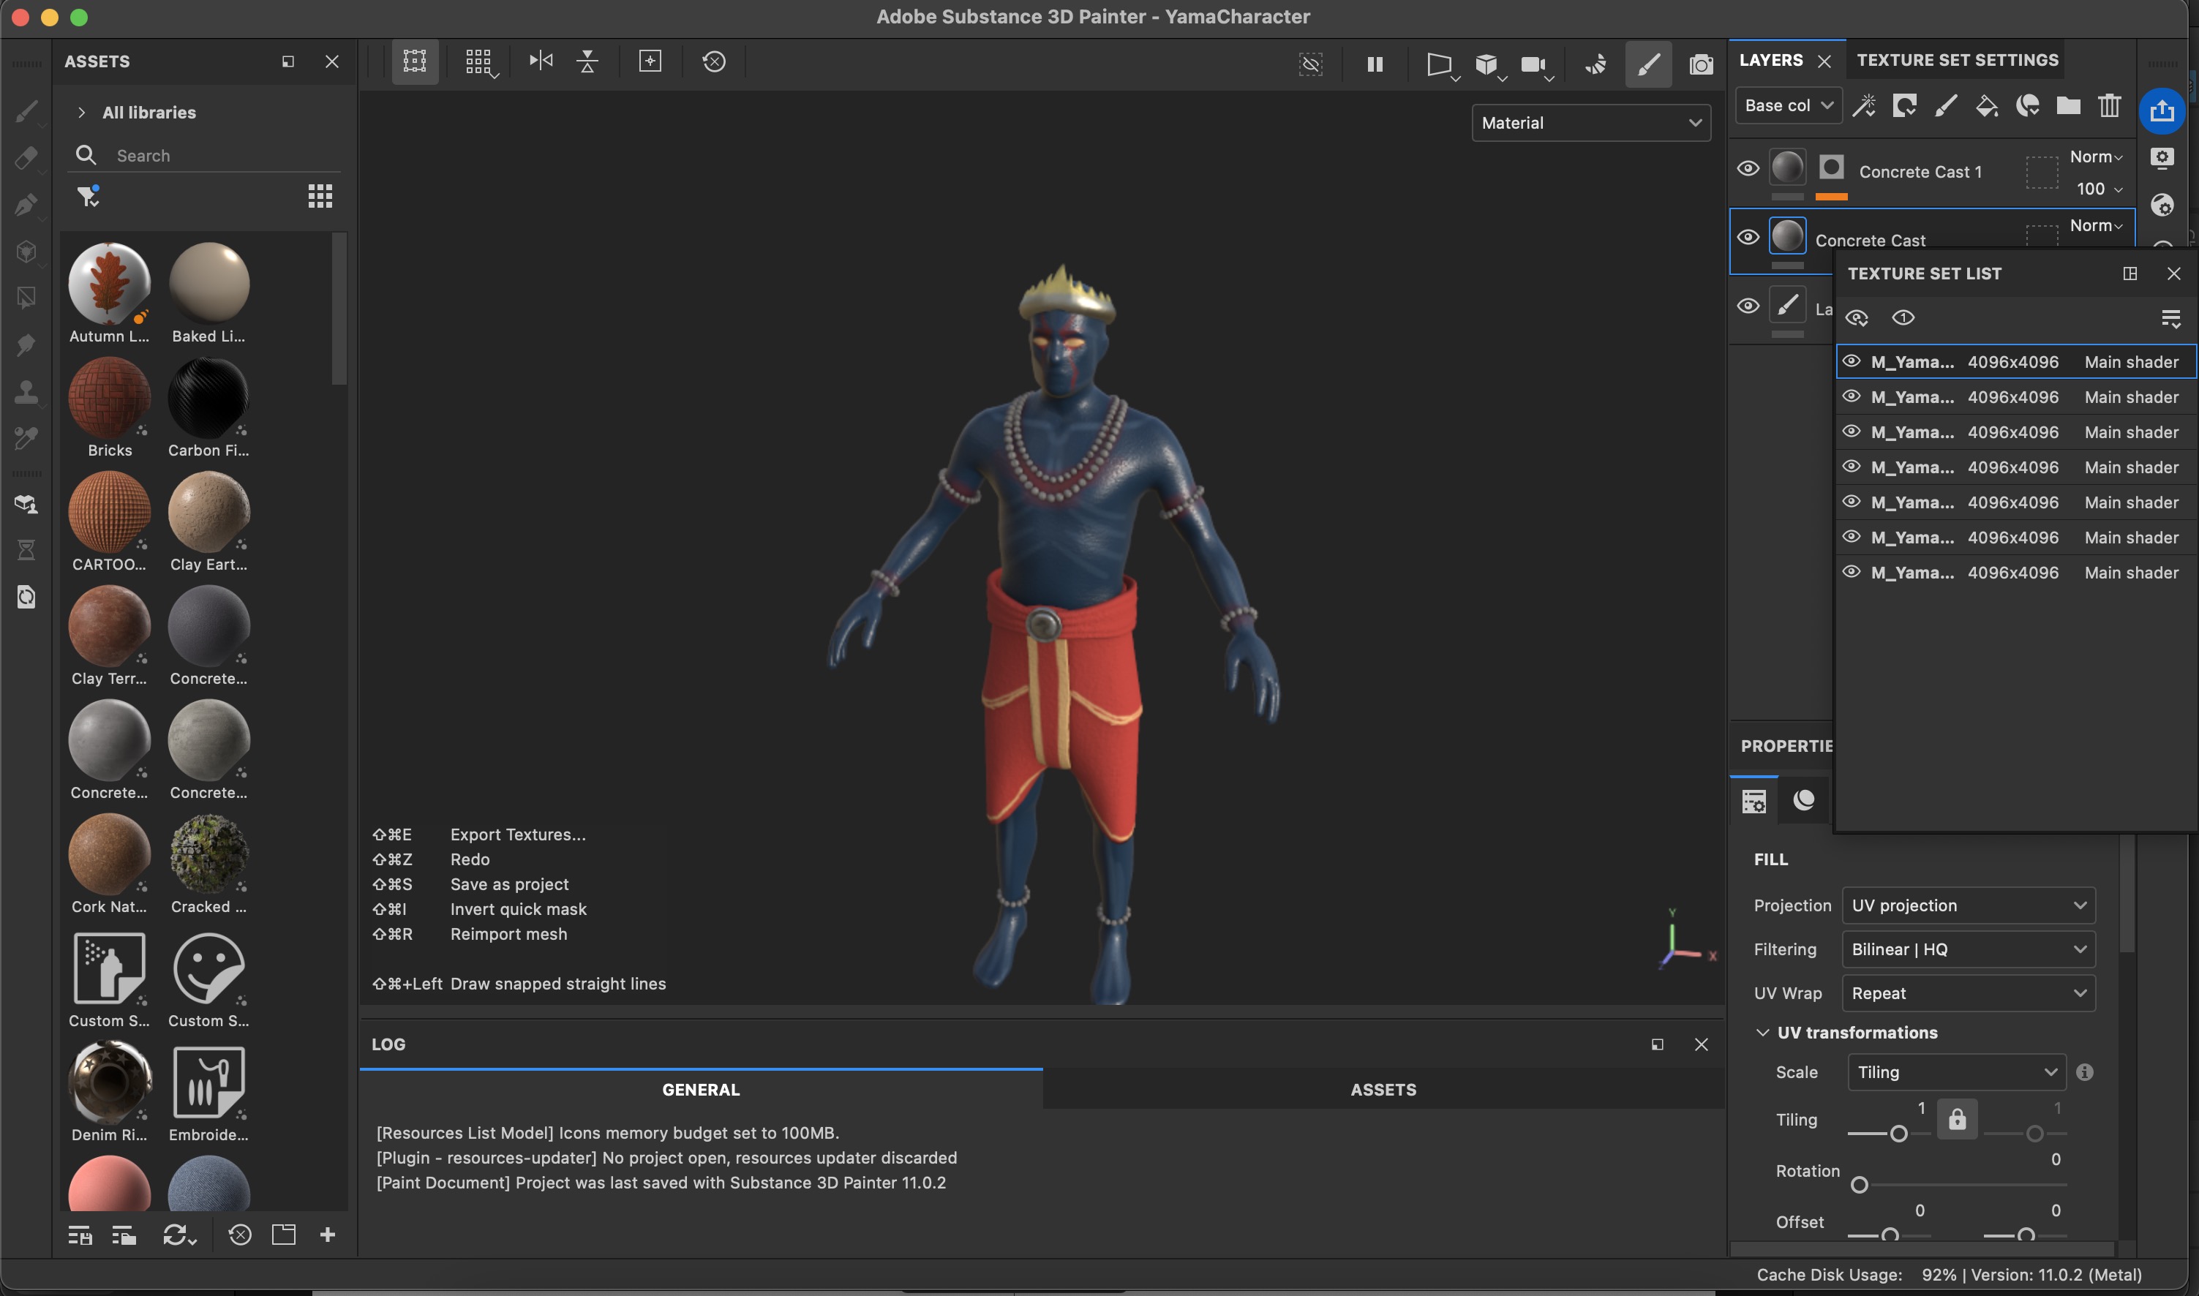Expand All libraries in Assets panel
This screenshot has width=2199, height=1296.
click(x=81, y=113)
